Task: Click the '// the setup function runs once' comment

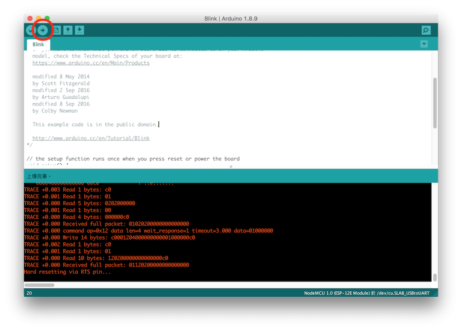Action: tap(133, 159)
